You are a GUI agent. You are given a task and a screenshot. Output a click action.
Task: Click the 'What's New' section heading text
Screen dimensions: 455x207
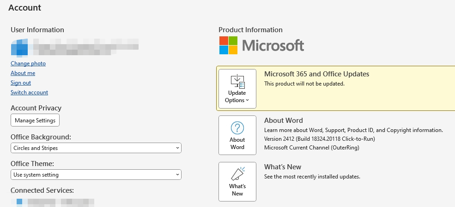pos(283,167)
